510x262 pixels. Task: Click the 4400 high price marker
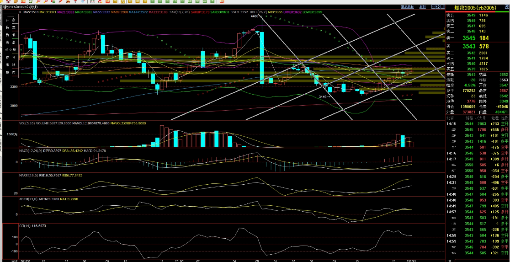(x=255, y=16)
